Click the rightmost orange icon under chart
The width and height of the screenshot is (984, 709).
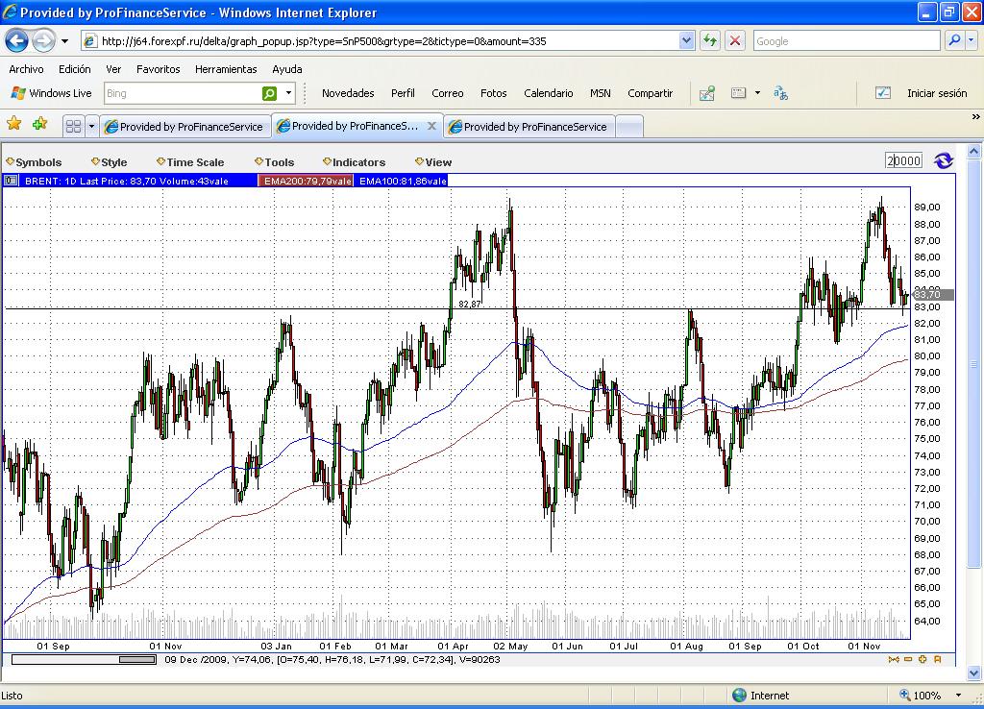(x=938, y=659)
